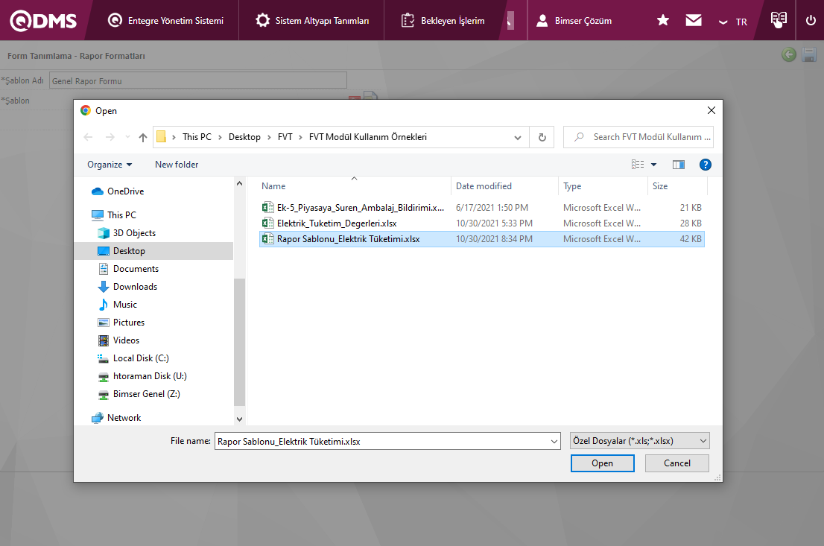Expand the view options dropdown arrow

(654, 165)
